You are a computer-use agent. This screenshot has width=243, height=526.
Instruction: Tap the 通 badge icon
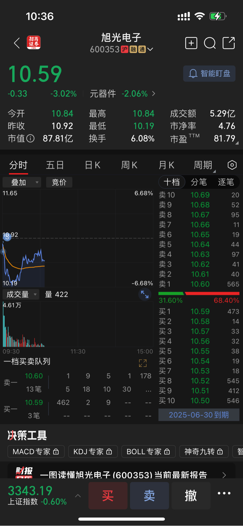pyautogui.click(x=142, y=49)
